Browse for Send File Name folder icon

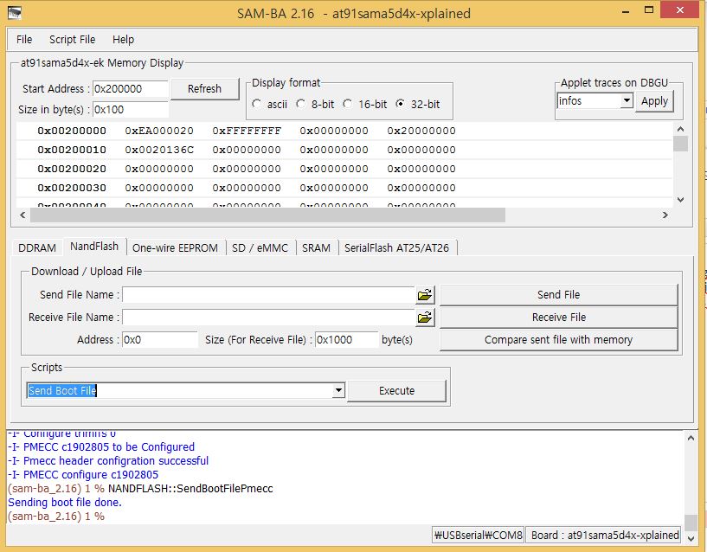pos(424,295)
